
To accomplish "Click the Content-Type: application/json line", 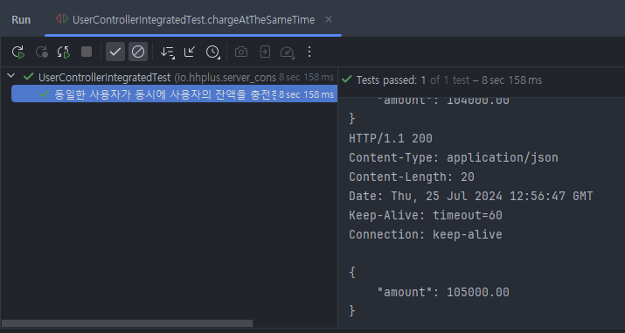I will point(454,157).
